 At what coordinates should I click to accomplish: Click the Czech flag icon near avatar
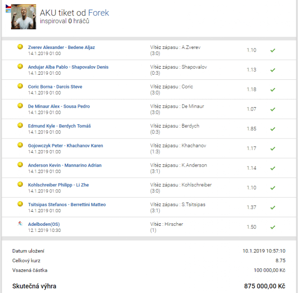click(x=8, y=7)
